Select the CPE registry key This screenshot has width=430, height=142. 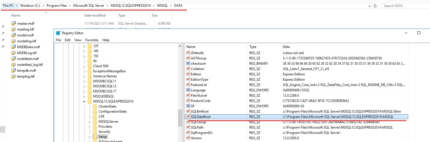pos(101,117)
